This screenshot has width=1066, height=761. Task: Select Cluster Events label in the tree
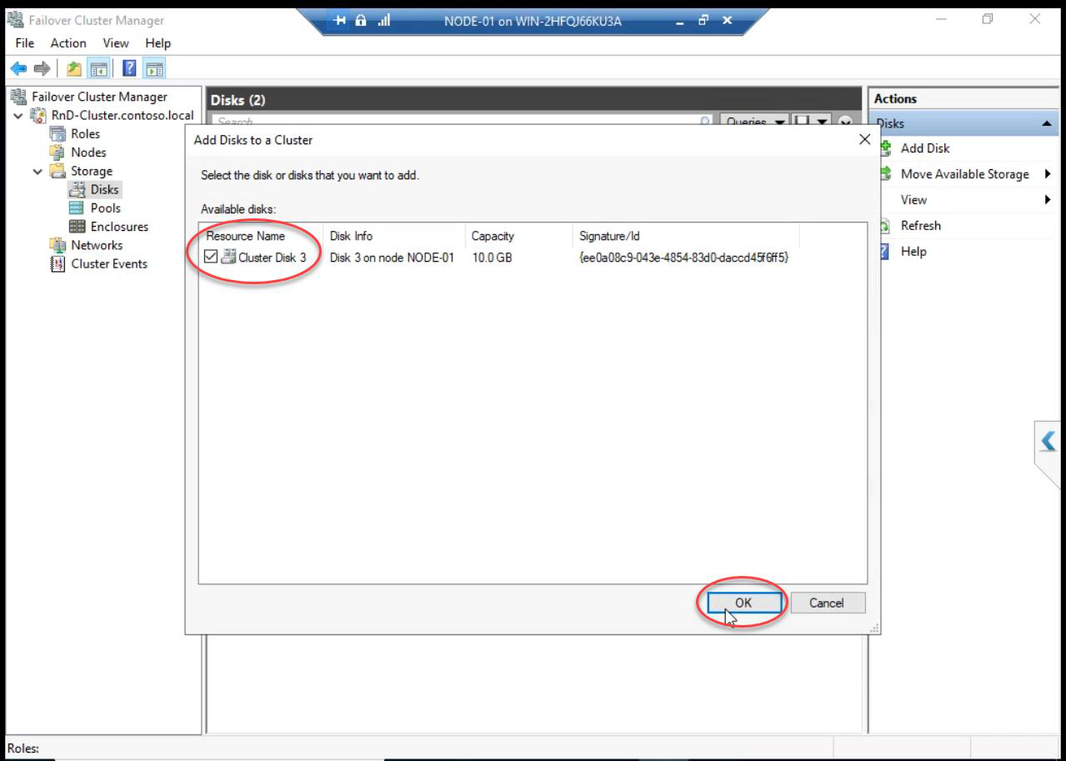[x=109, y=263]
